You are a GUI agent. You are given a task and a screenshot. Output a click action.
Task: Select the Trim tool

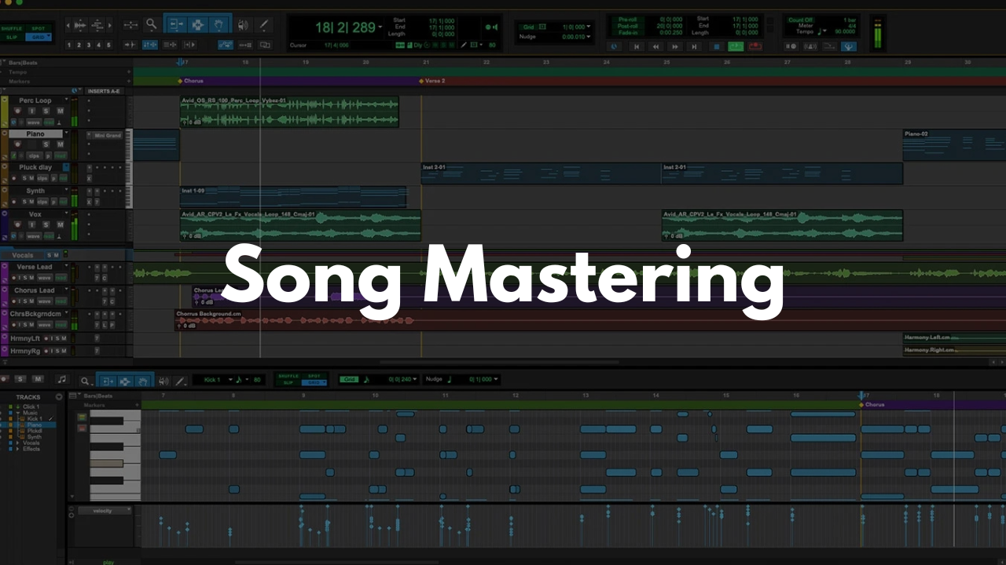(177, 24)
